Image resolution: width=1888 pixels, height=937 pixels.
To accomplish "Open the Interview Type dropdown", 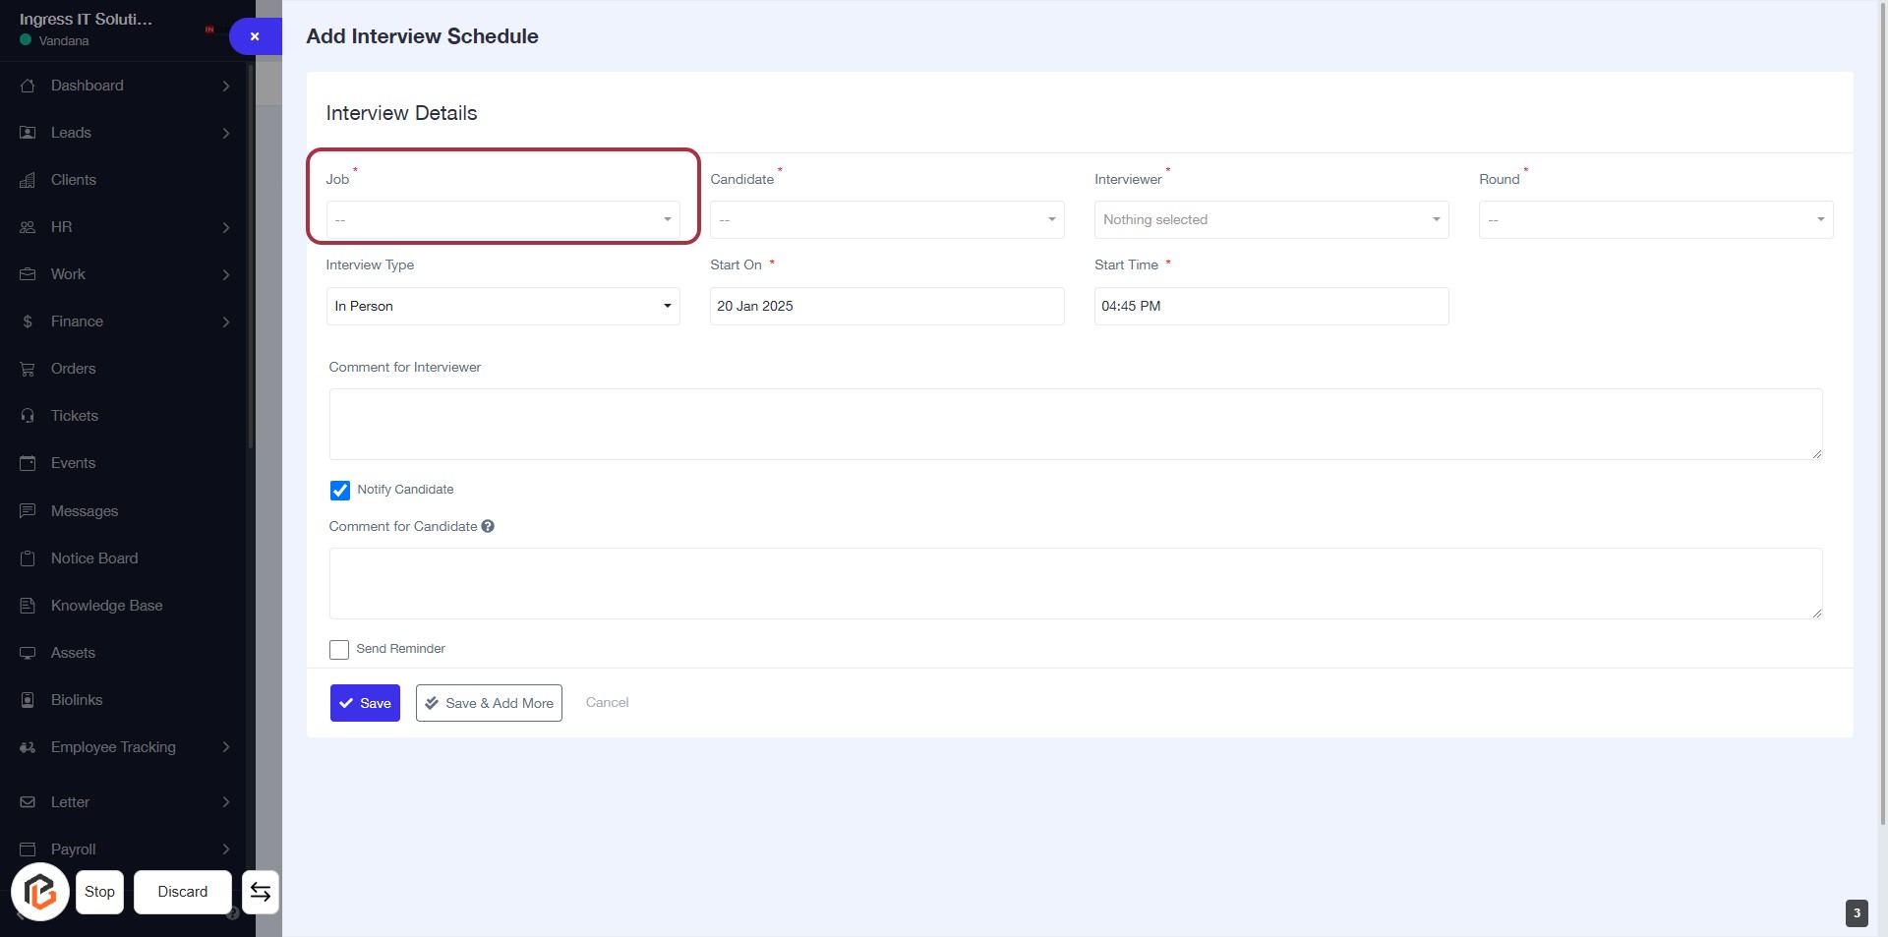I will [x=502, y=307].
